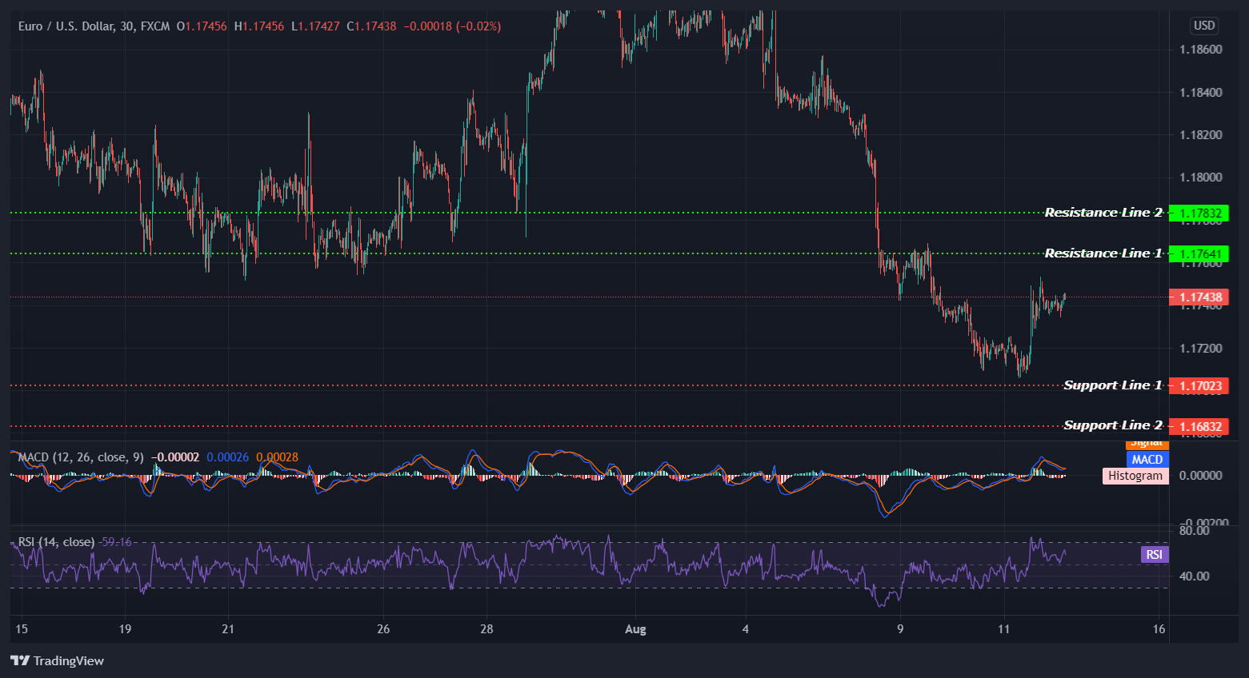Click the Aug label on the time axis
The image size is (1249, 678).
tap(635, 629)
